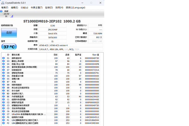Click the status orb for attribute 04
The width and height of the screenshot is (189, 126).
(3, 64)
